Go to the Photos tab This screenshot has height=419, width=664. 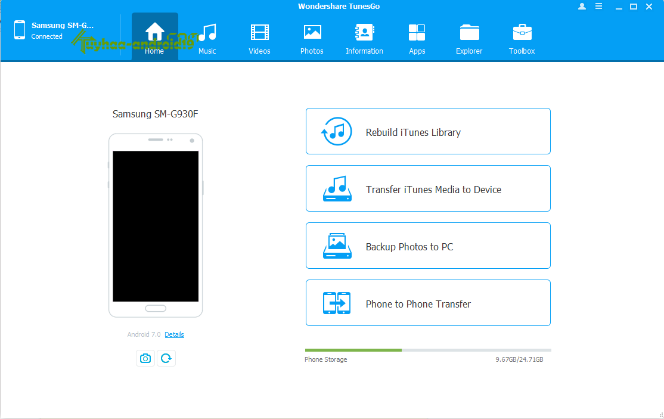click(x=312, y=39)
